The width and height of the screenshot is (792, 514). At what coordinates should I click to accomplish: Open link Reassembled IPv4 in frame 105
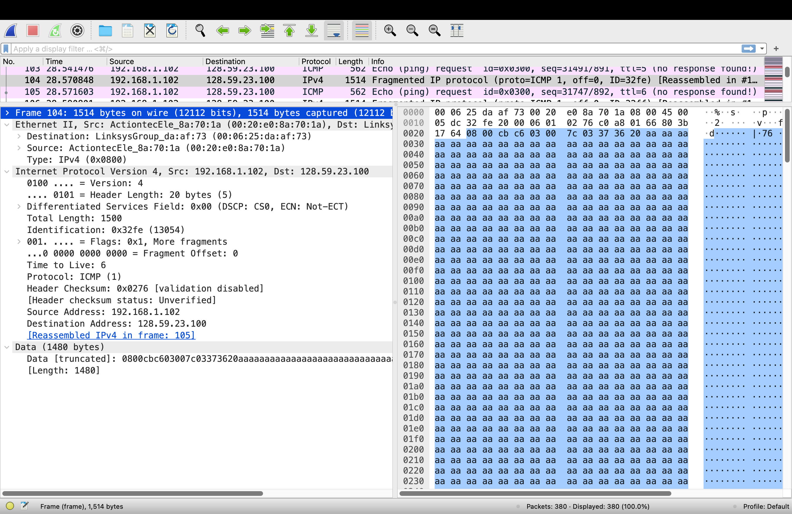click(112, 335)
